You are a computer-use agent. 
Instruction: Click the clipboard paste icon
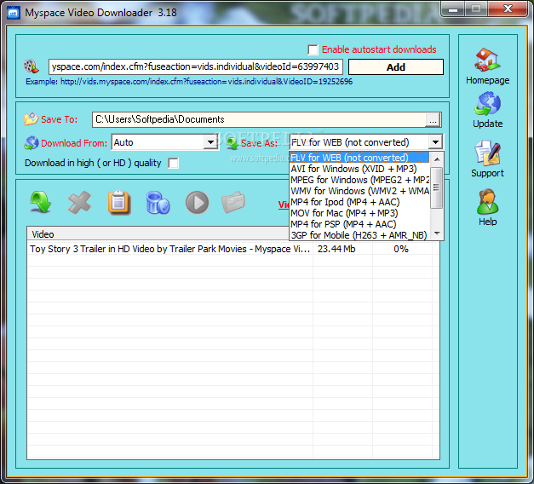tap(118, 203)
